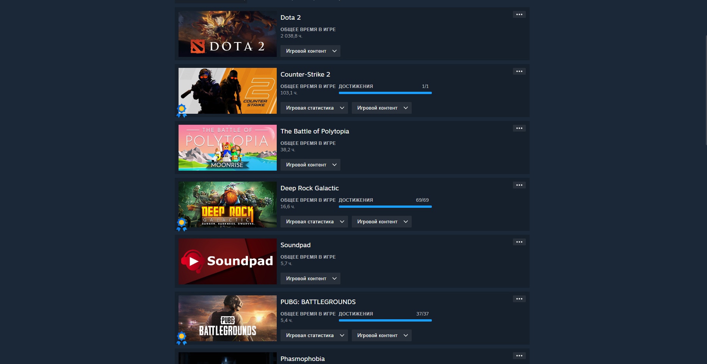Click the perfect game ribbon badge on Deep Rock Galactic
The width and height of the screenshot is (707, 364).
182,224
